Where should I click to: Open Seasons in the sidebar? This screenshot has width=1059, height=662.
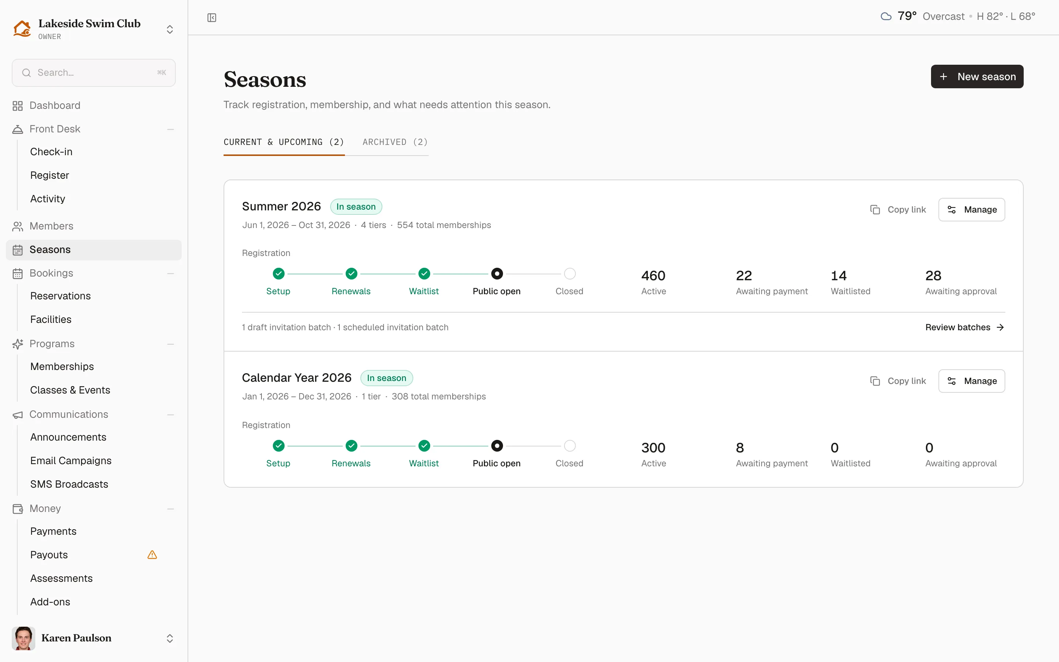click(x=94, y=250)
